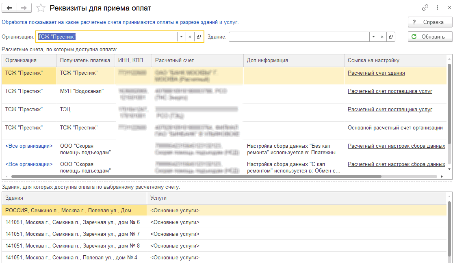Image resolution: width=453 pixels, height=263 pixels.
Task: Expand the Организация dropdown list
Action: tap(181, 37)
